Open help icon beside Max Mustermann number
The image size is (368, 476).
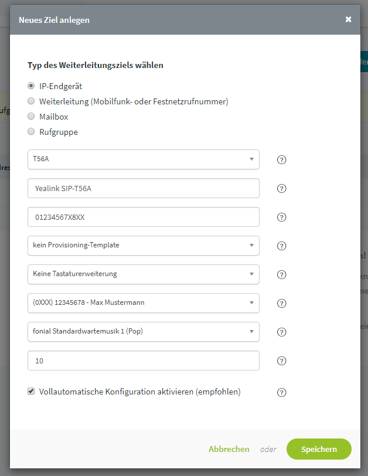(281, 303)
